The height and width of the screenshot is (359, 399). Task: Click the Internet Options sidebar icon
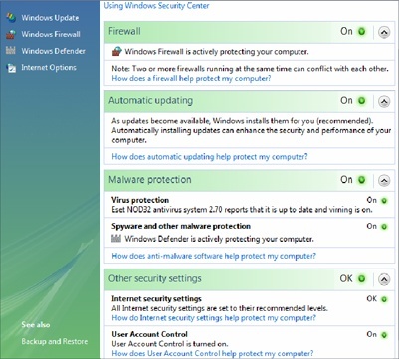coord(11,68)
